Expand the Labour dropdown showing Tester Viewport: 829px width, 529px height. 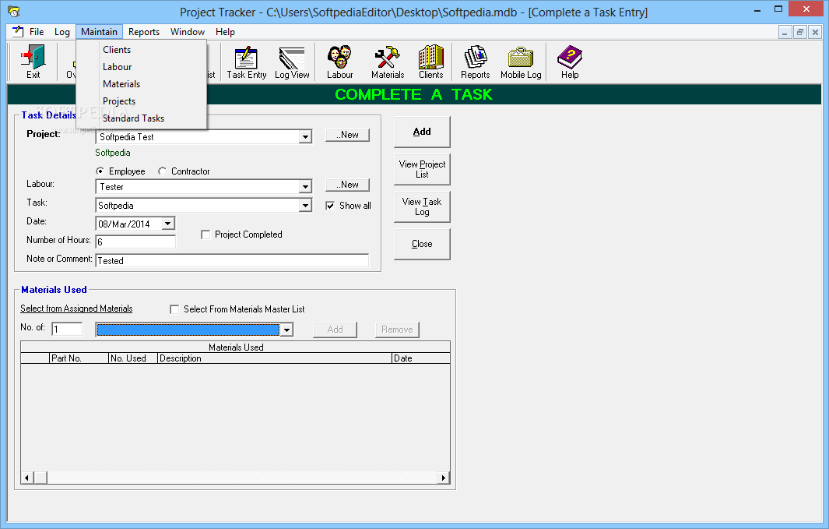pos(305,187)
